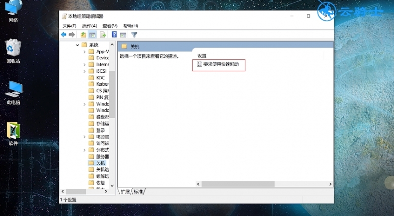The image size is (394, 216).
Task: Select the 存储运行 folder
Action: point(99,124)
